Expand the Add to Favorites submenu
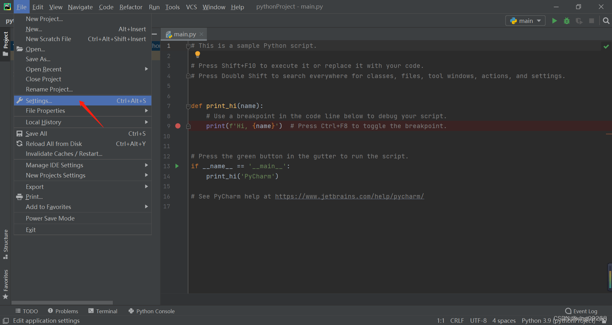Image resolution: width=612 pixels, height=325 pixels. click(83, 207)
